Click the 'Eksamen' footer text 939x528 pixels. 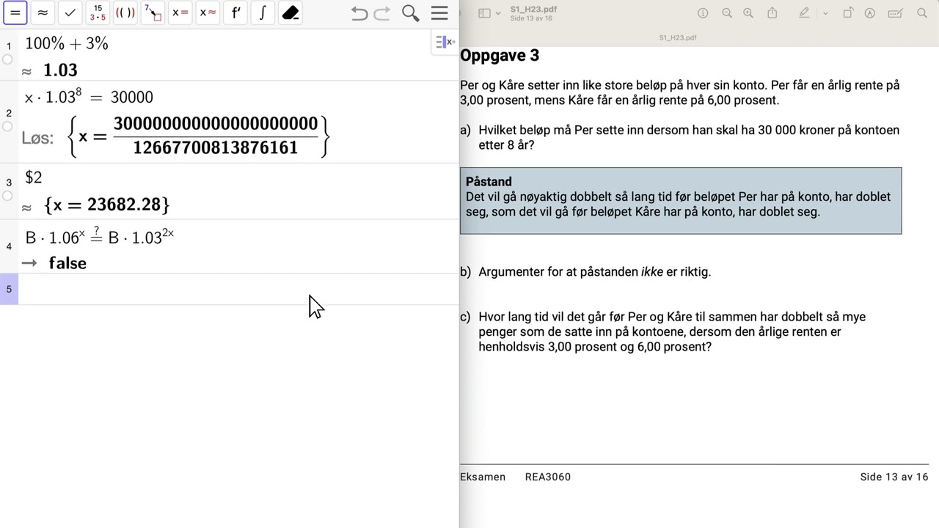(x=483, y=477)
